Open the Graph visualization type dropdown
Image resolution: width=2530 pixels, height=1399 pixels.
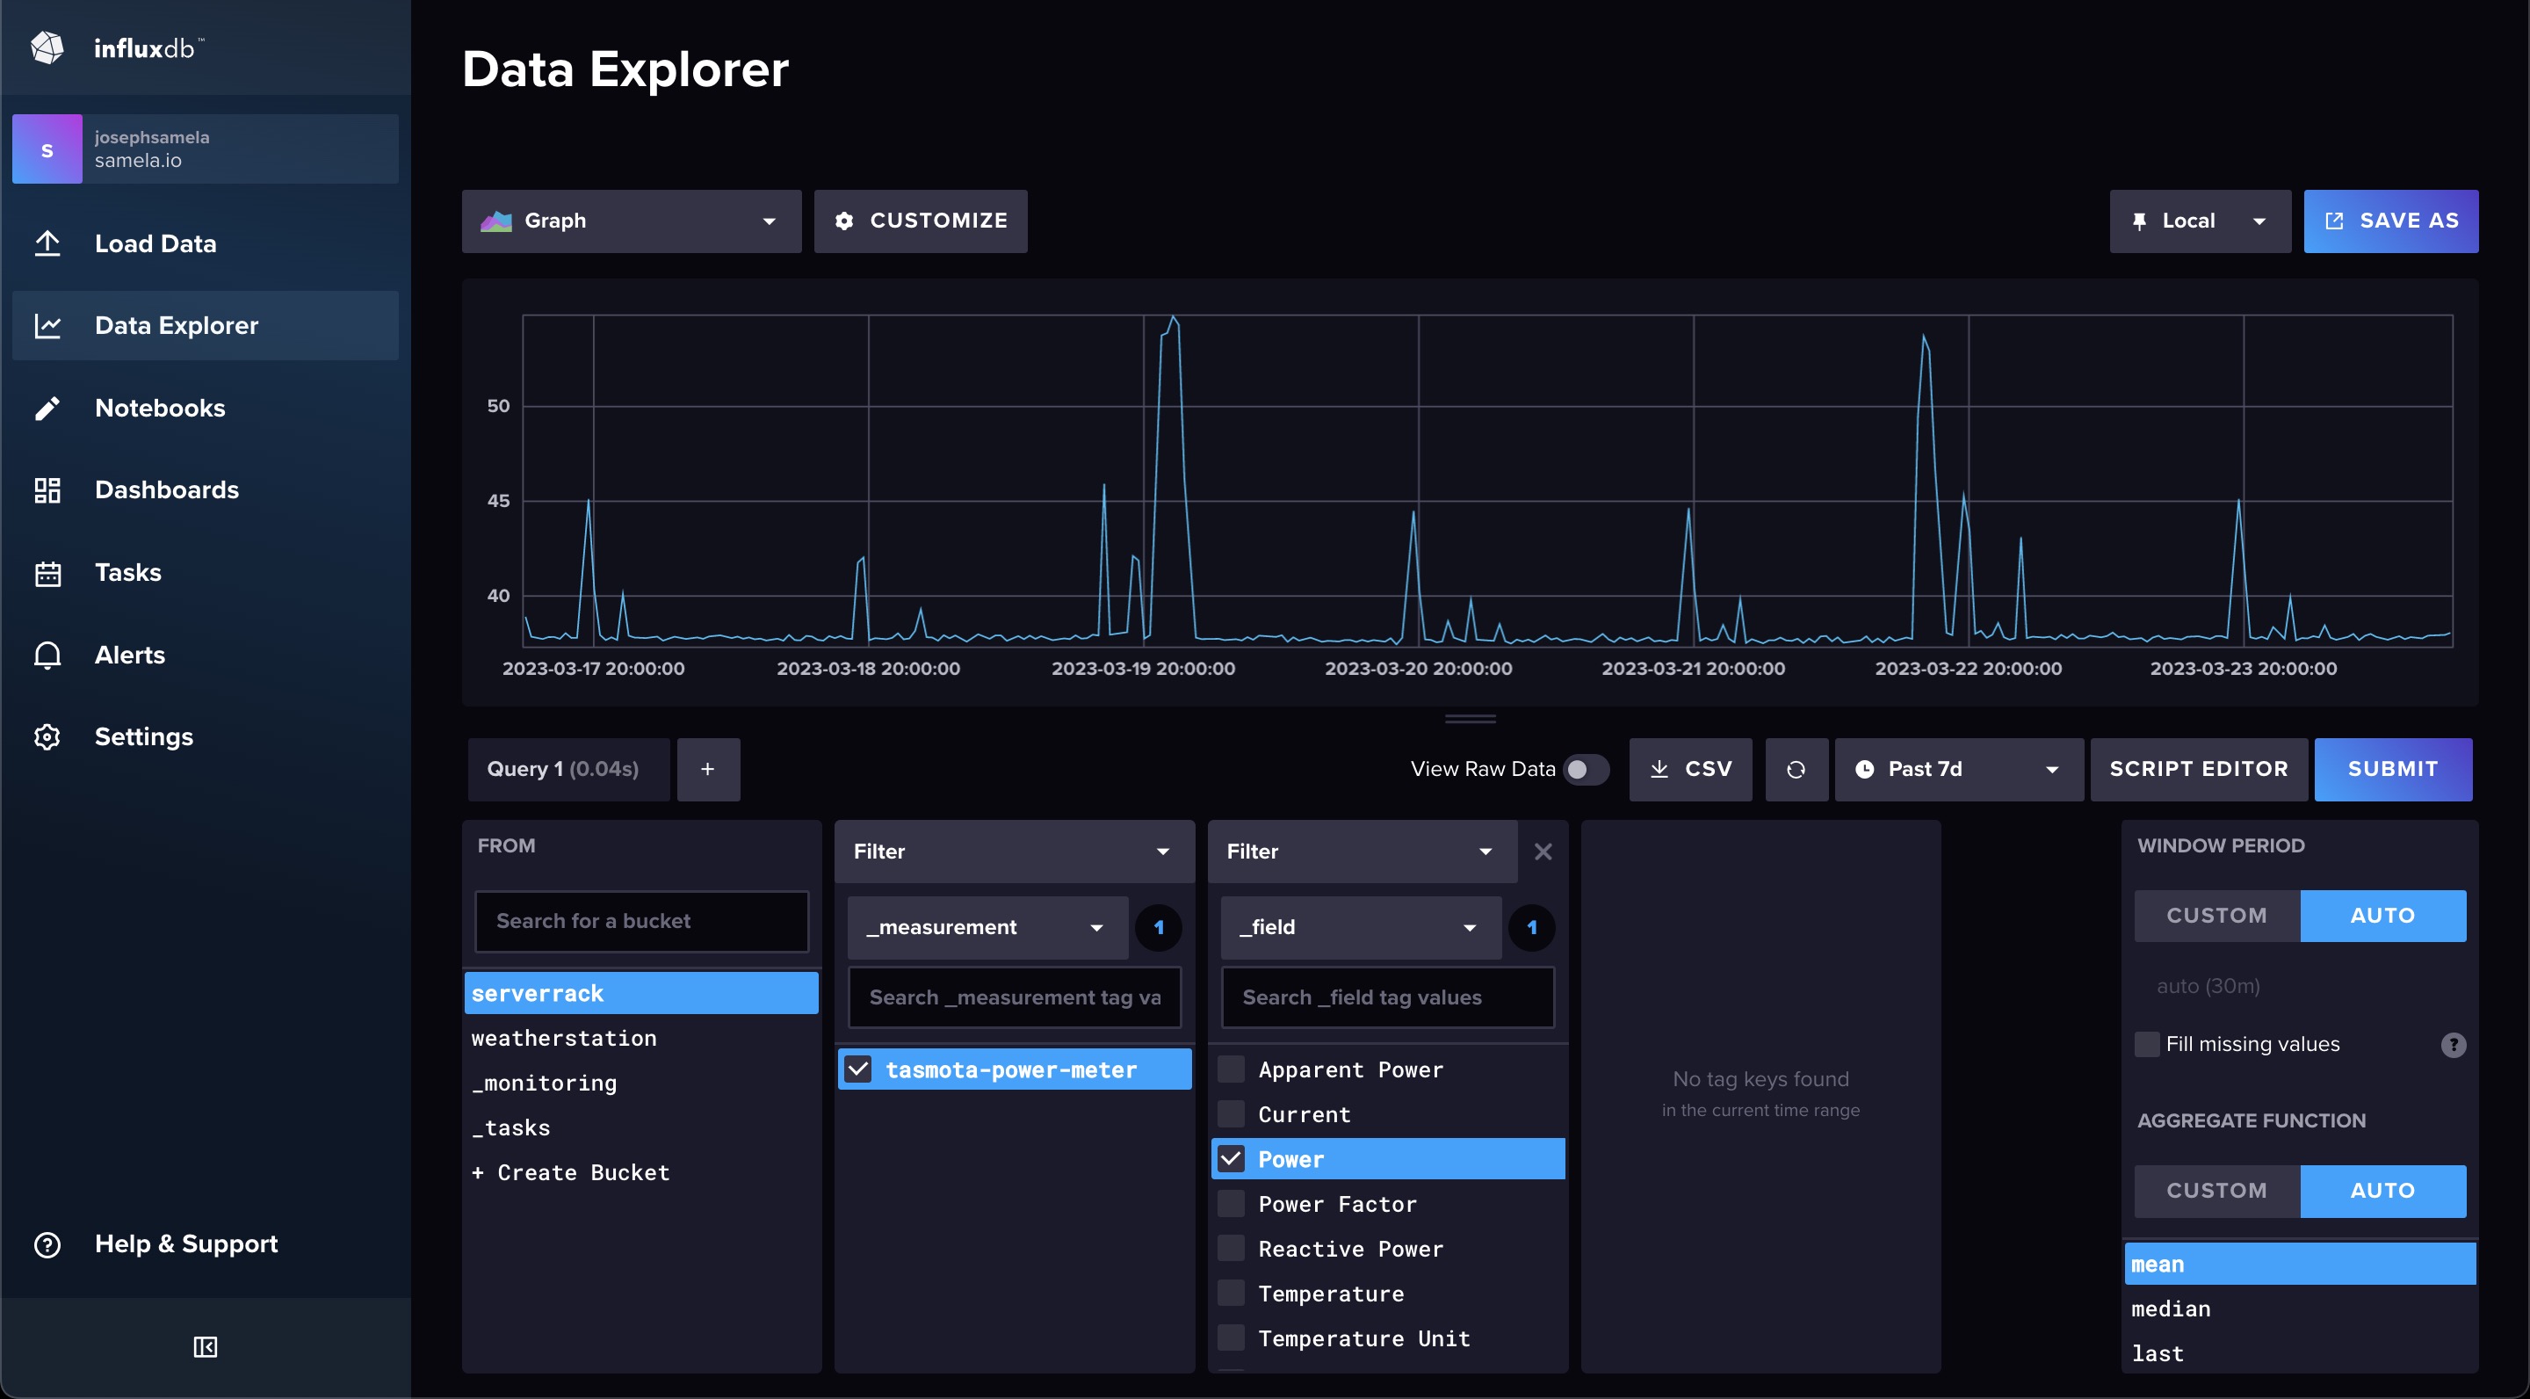631,221
